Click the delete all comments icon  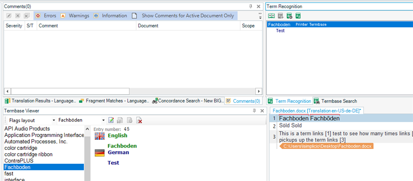tap(26, 16)
